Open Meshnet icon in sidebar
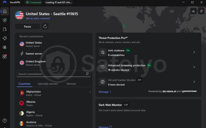 (5, 38)
